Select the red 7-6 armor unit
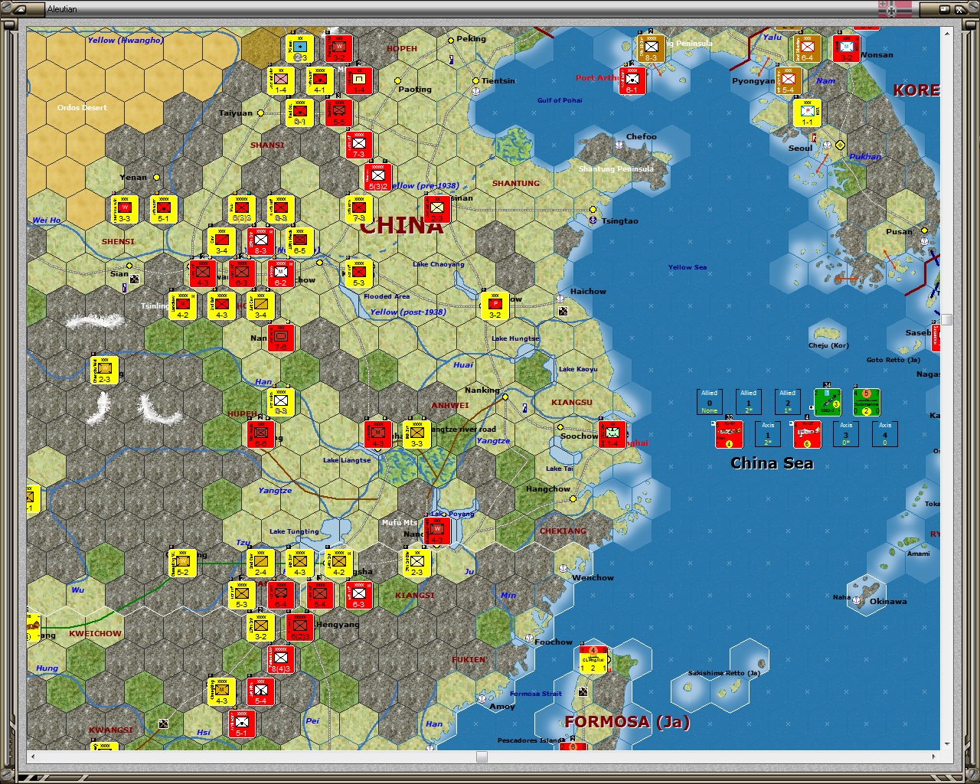The width and height of the screenshot is (980, 784). tap(281, 338)
